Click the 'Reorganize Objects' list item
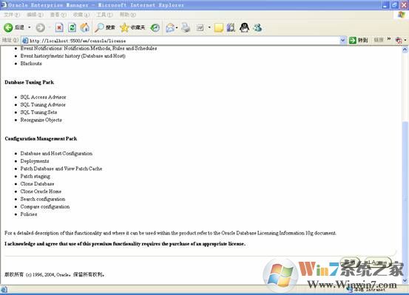Image resolution: width=409 pixels, height=295 pixels. pos(41,120)
